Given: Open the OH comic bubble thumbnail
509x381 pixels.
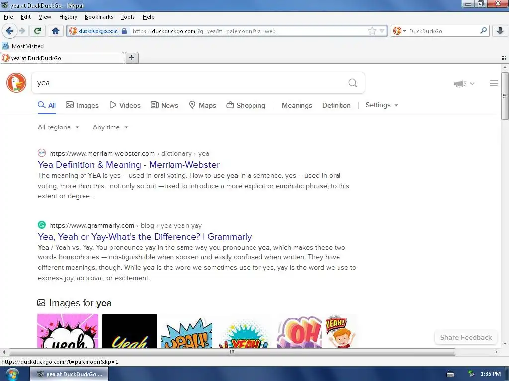Looking at the screenshot, I should [x=299, y=332].
